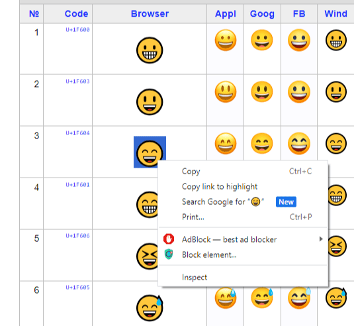Open the U+1F600 code link
This screenshot has width=354, height=326.
point(77,30)
